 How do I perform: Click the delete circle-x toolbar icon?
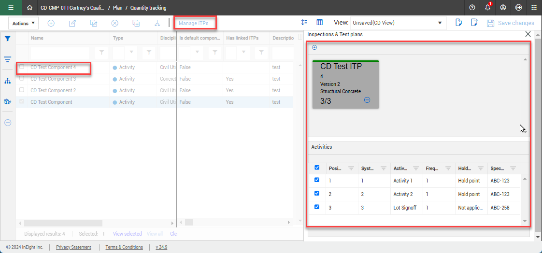[115, 23]
